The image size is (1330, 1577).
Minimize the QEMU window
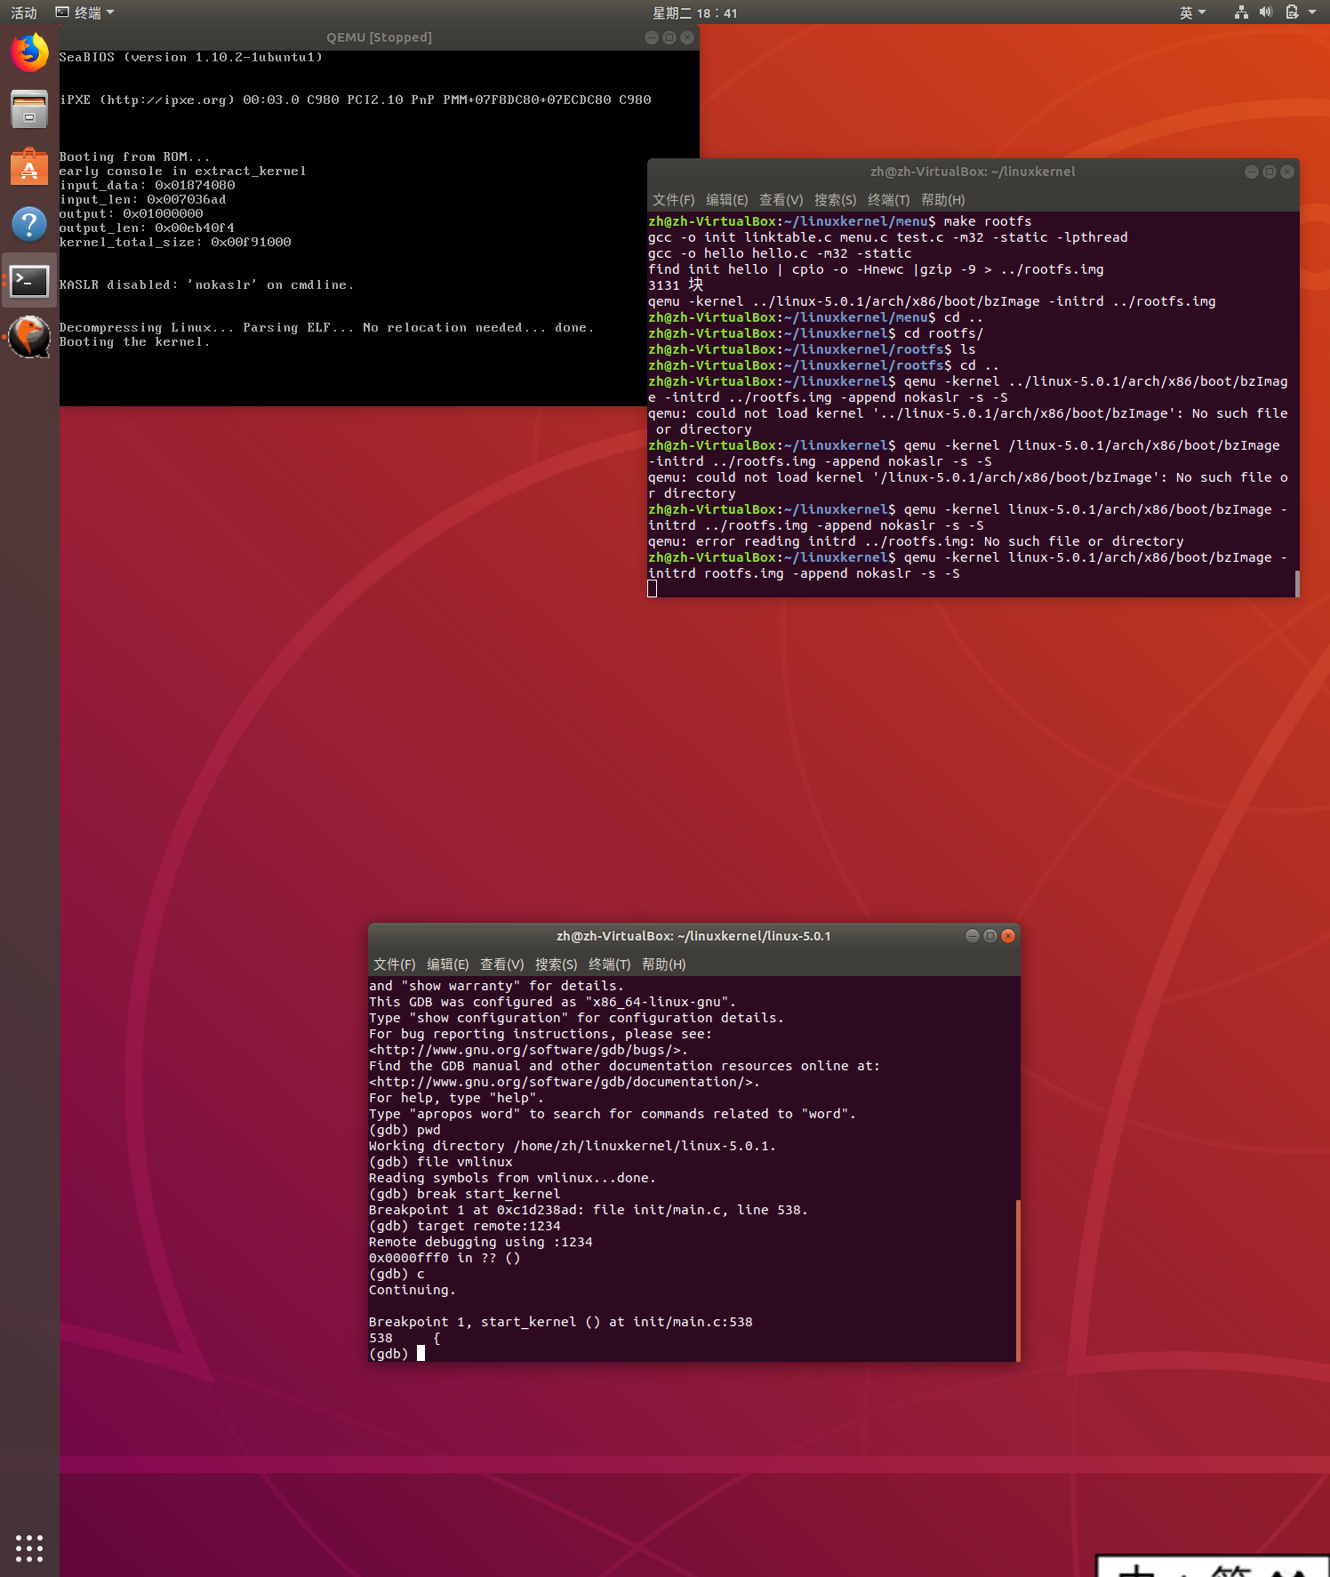(x=651, y=37)
